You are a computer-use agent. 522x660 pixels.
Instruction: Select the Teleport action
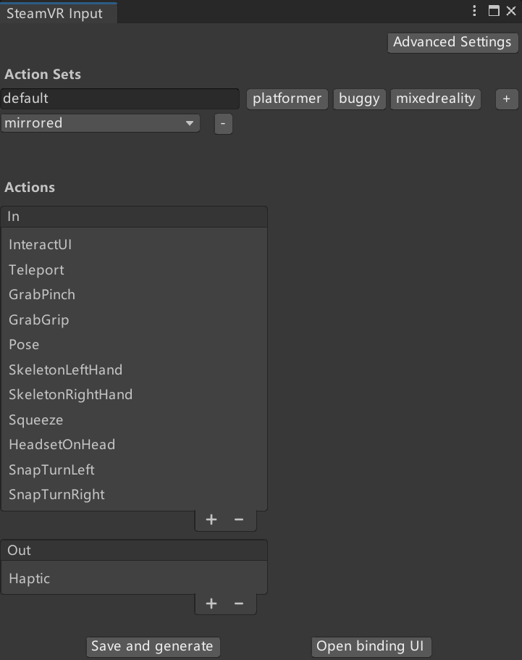[x=36, y=270]
